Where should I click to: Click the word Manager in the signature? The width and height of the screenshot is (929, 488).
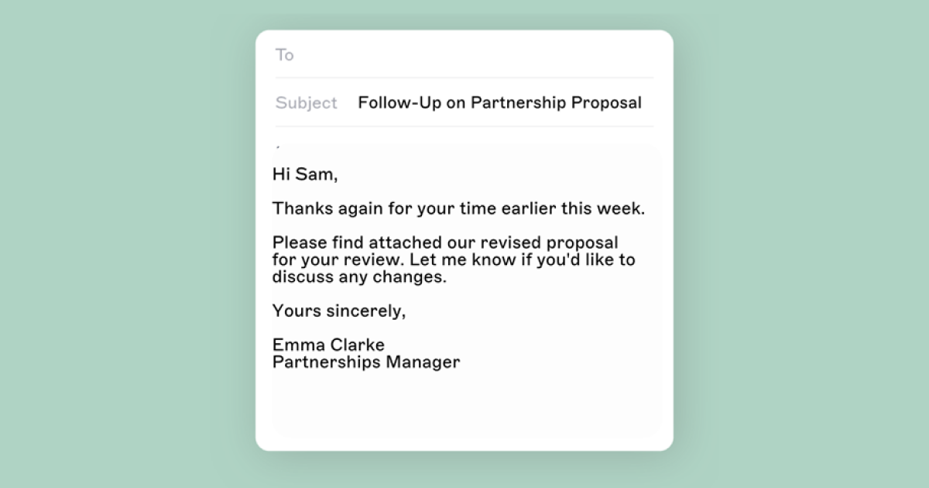click(x=423, y=362)
